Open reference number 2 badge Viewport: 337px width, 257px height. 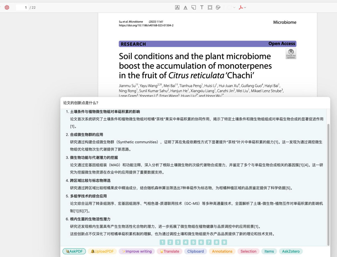coord(170,242)
